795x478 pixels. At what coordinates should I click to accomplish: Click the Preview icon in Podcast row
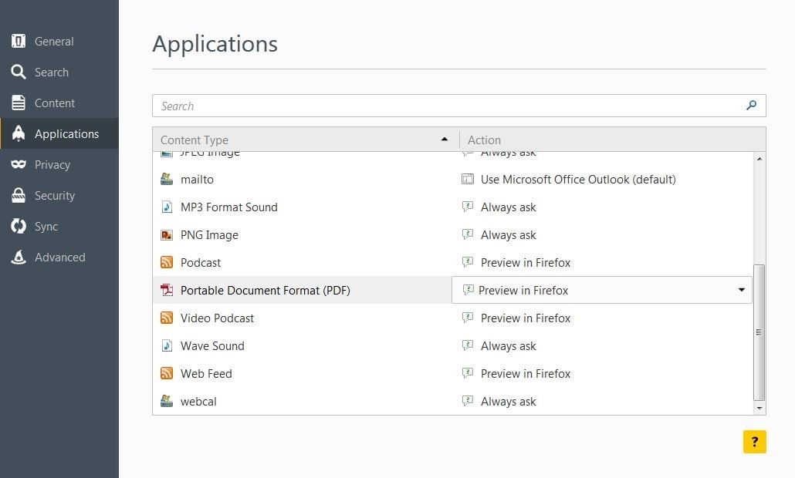pyautogui.click(x=468, y=262)
